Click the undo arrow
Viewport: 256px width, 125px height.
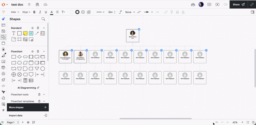pyautogui.click(x=217, y=122)
